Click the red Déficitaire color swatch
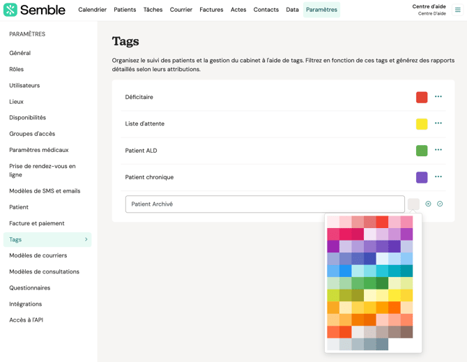467x362 pixels. pyautogui.click(x=422, y=98)
